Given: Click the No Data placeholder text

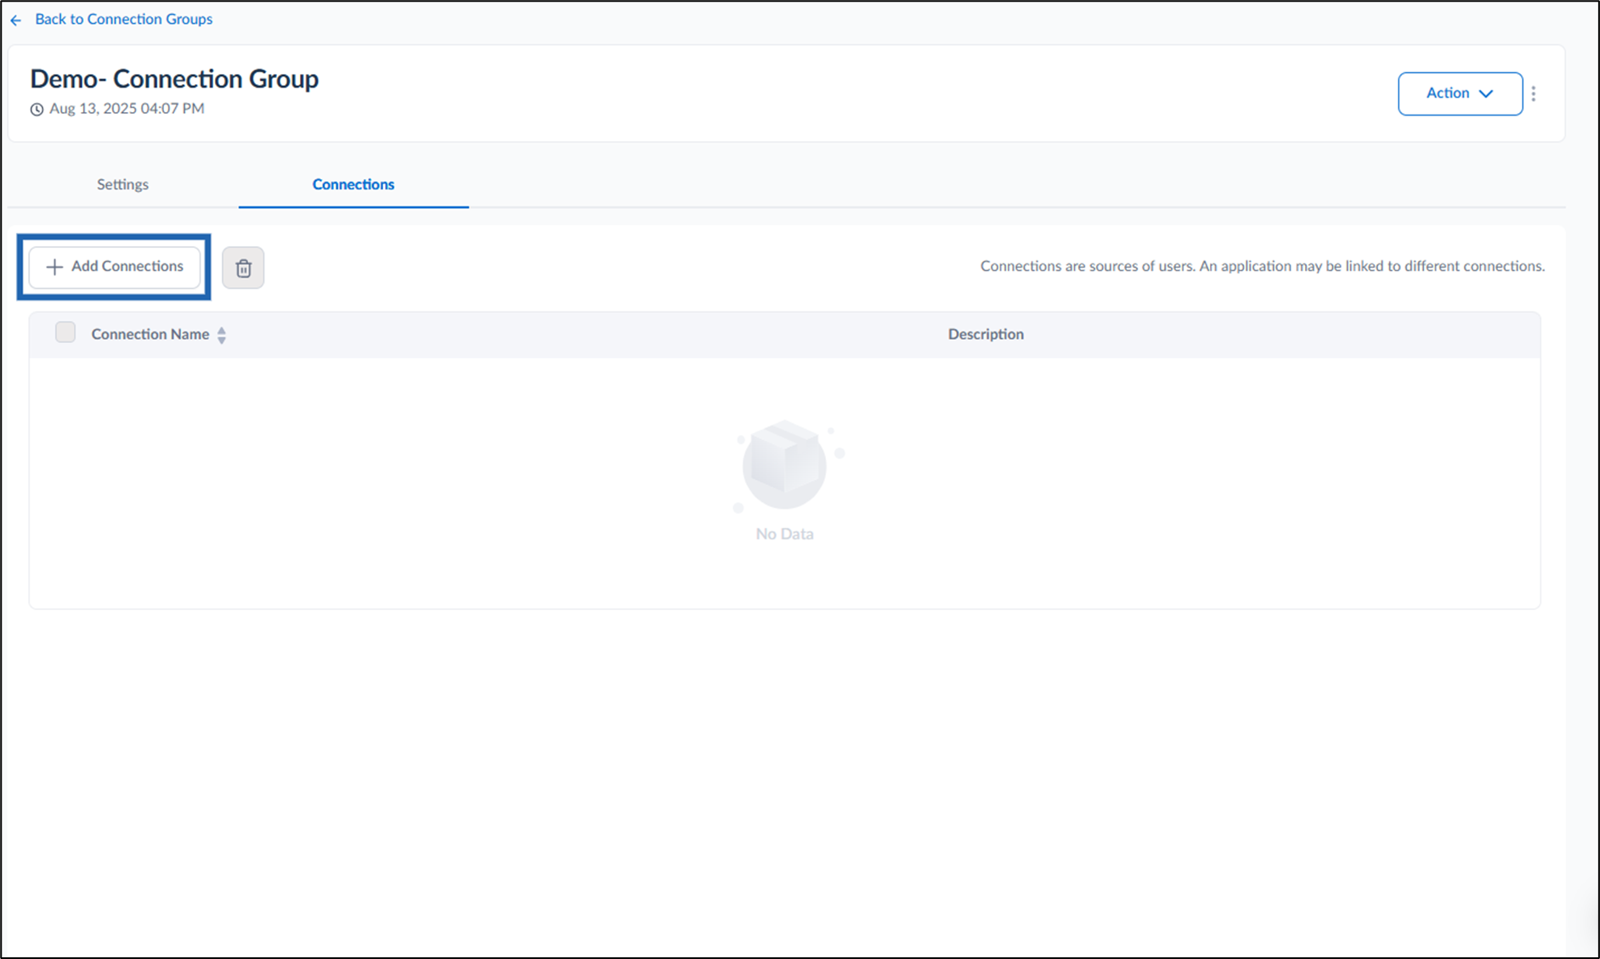Looking at the screenshot, I should coord(784,533).
